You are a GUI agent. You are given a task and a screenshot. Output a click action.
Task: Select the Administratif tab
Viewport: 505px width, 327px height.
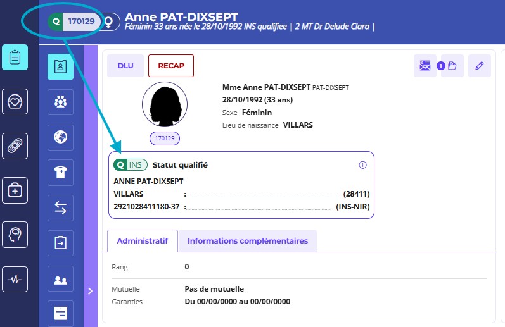tap(143, 241)
